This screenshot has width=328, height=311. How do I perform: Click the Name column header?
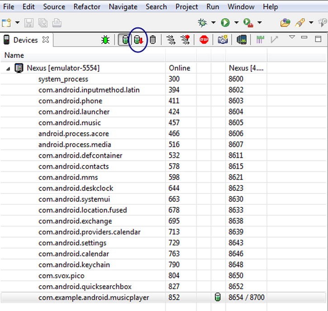coord(83,56)
